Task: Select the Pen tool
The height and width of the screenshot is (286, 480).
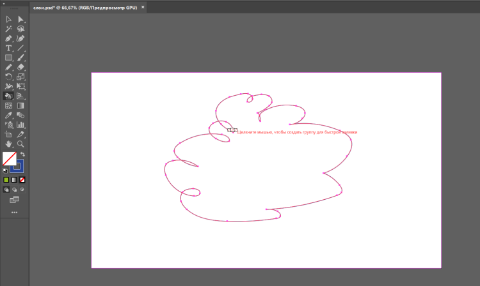Action: point(8,38)
